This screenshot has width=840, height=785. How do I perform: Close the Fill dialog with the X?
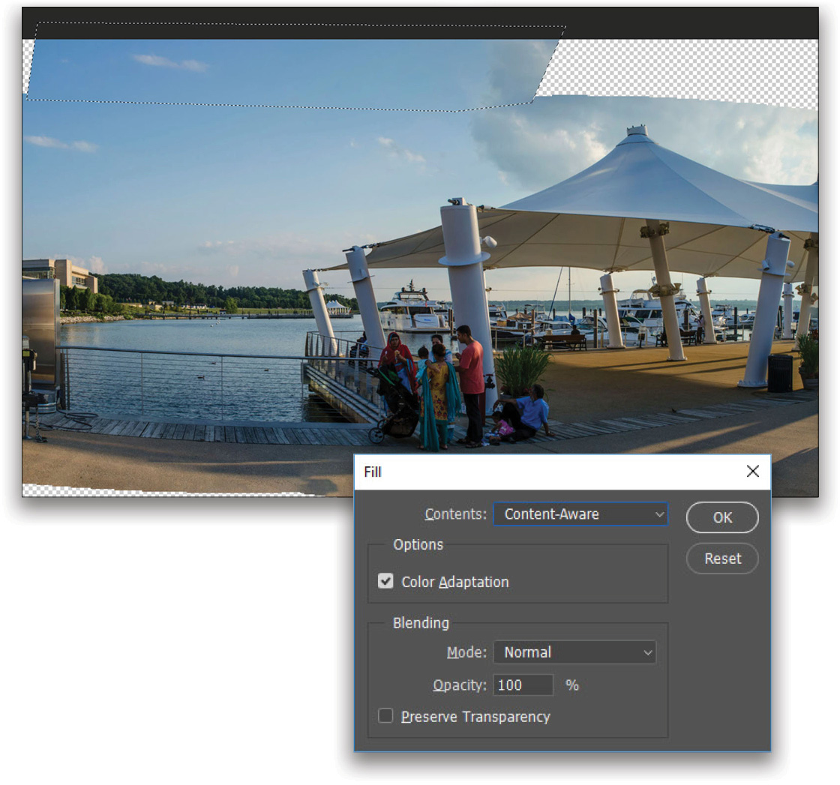[753, 471]
